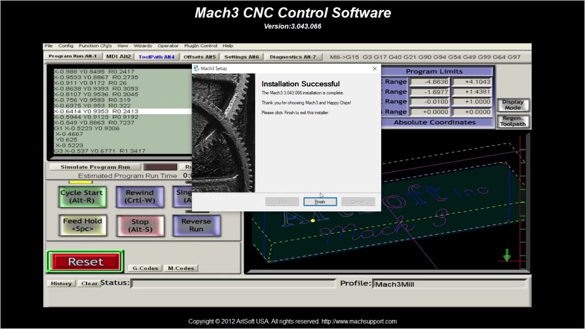Open the M-Codes reference button
Viewport: 585px width, 329px height.
pos(181,268)
